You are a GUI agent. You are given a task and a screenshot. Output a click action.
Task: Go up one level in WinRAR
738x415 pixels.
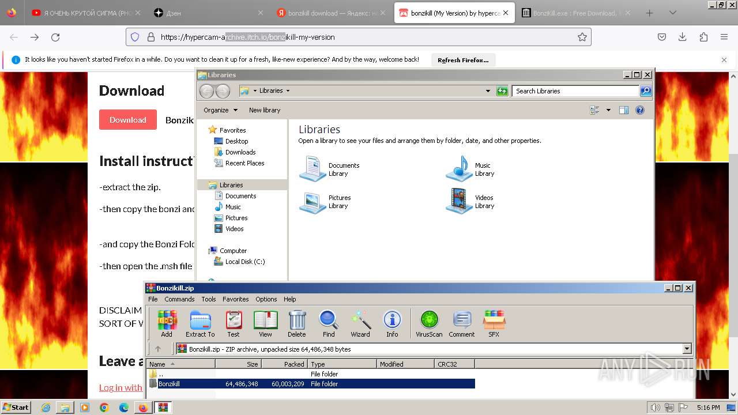click(x=158, y=349)
